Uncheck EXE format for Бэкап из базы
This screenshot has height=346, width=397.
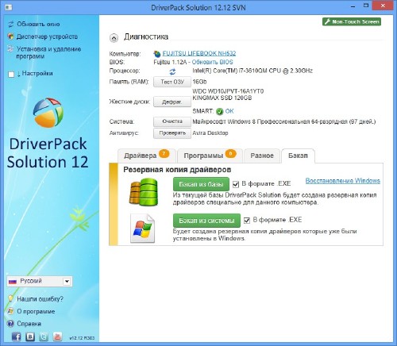pyautogui.click(x=236, y=184)
